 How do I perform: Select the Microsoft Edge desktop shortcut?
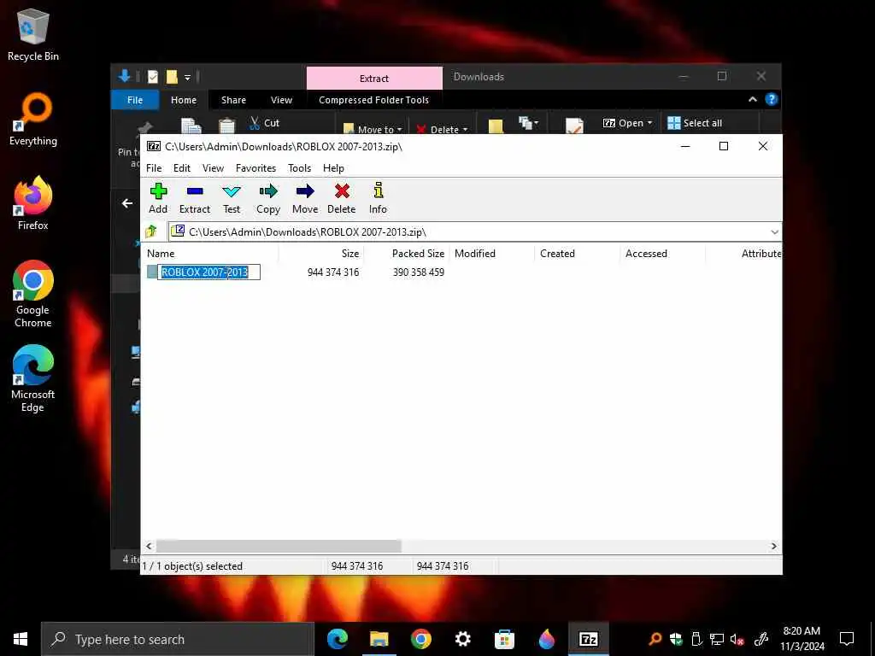click(x=33, y=378)
